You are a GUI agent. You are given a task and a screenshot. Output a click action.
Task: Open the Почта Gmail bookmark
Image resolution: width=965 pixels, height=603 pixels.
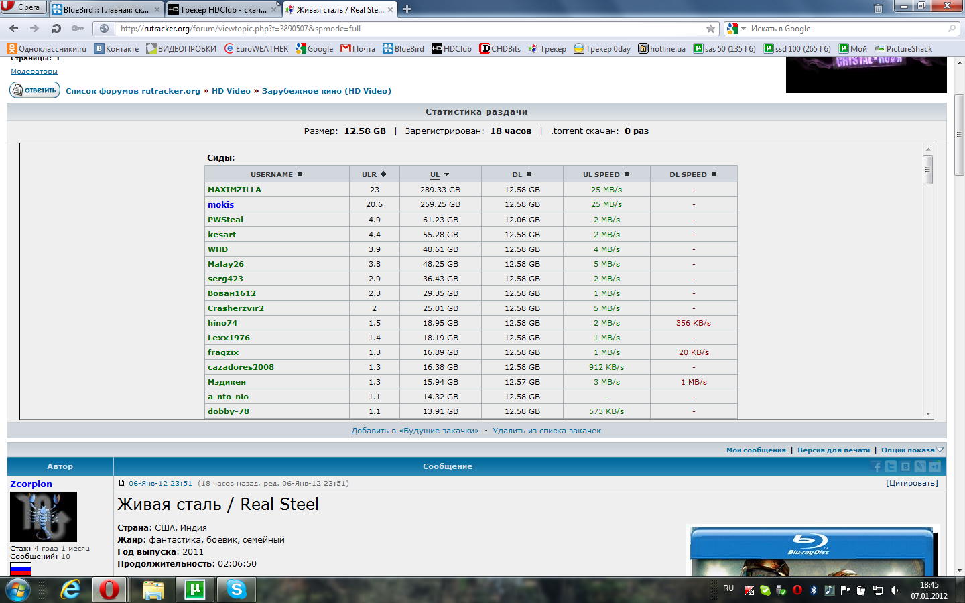click(358, 48)
